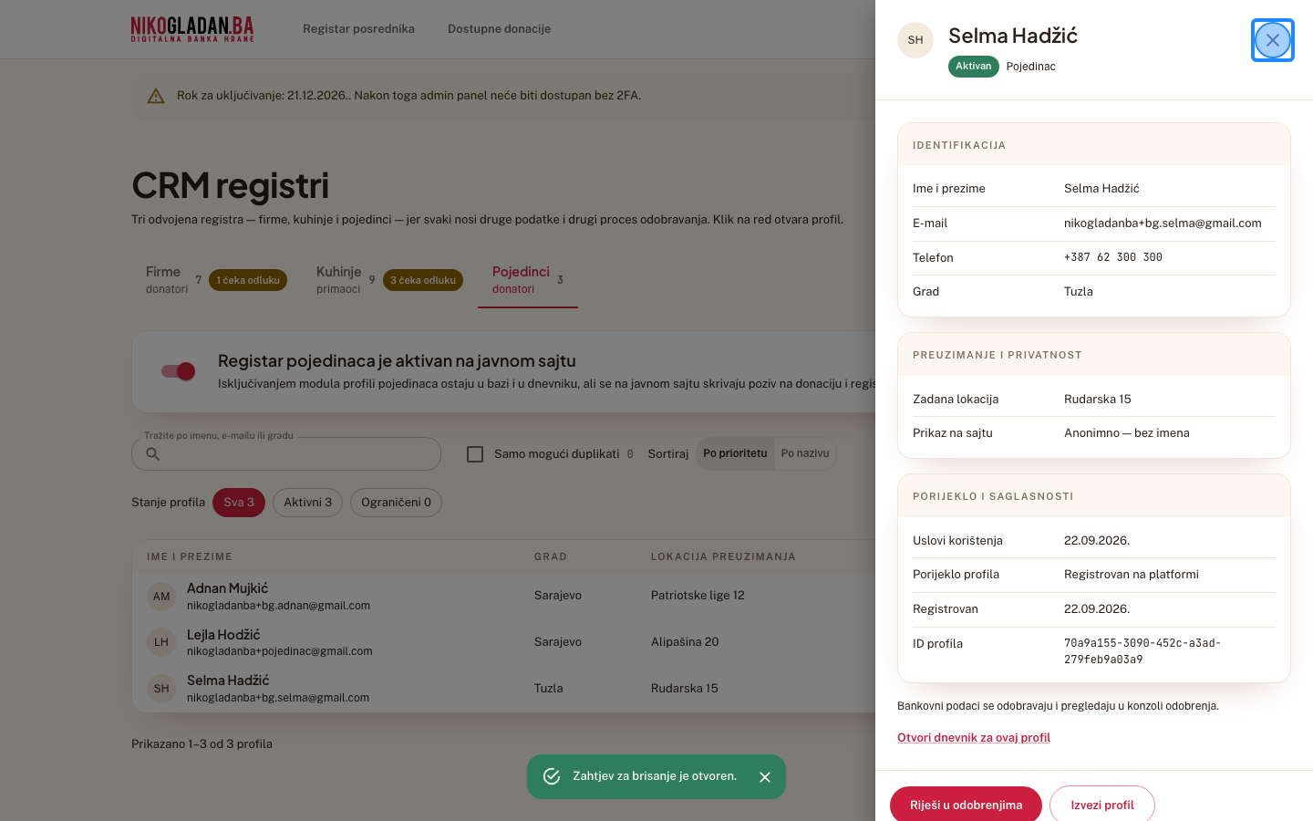This screenshot has height=821, width=1313.
Task: Filter profiles by 'Aktivni 3'
Action: point(307,503)
